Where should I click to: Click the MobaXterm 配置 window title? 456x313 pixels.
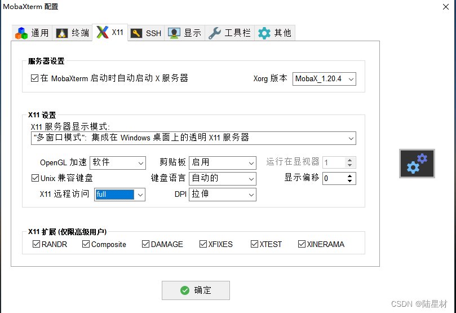coord(30,6)
